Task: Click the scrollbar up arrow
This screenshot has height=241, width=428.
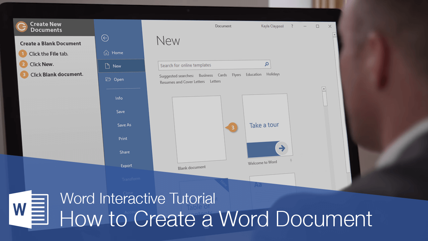Action: (x=323, y=88)
